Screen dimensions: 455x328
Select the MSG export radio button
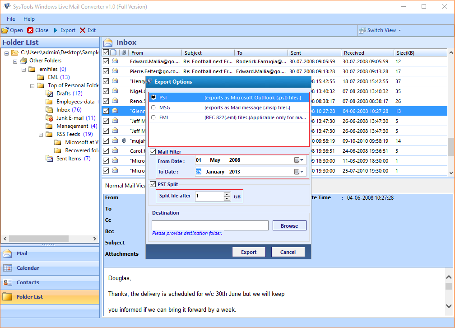pos(153,108)
